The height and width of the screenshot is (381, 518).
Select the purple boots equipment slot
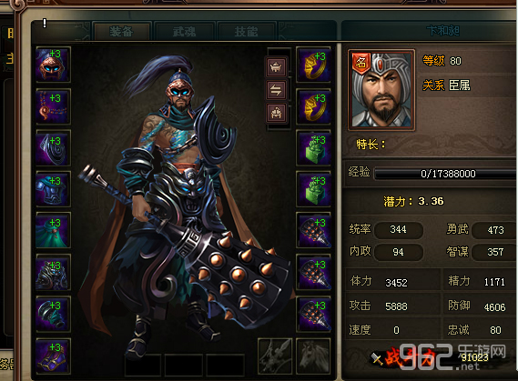(x=53, y=356)
